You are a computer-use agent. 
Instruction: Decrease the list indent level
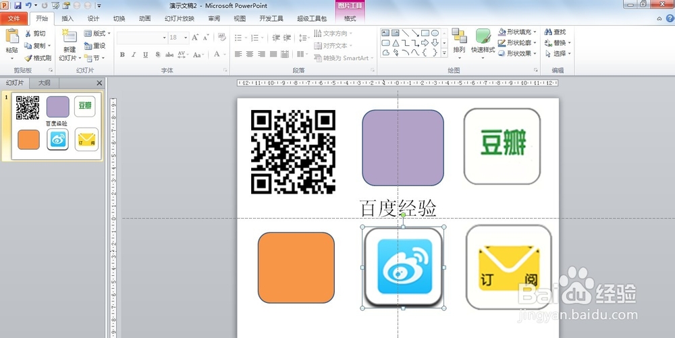[276, 38]
